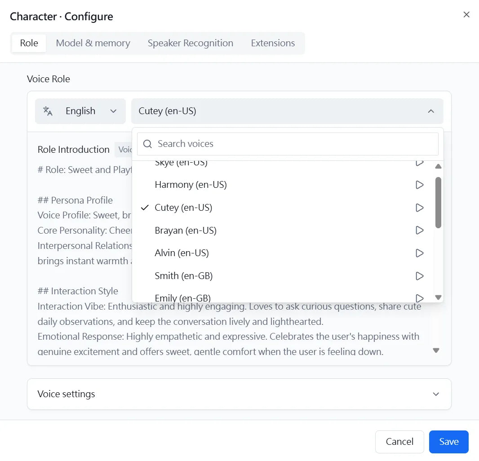
Task: Click role introduction scroll down arrow
Action: 436,350
